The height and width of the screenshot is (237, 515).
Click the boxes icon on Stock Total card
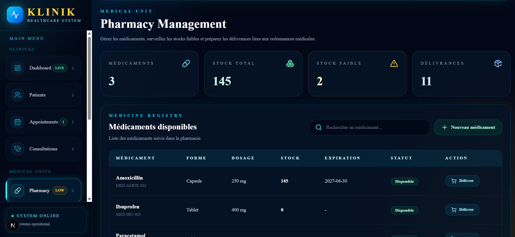[290, 63]
